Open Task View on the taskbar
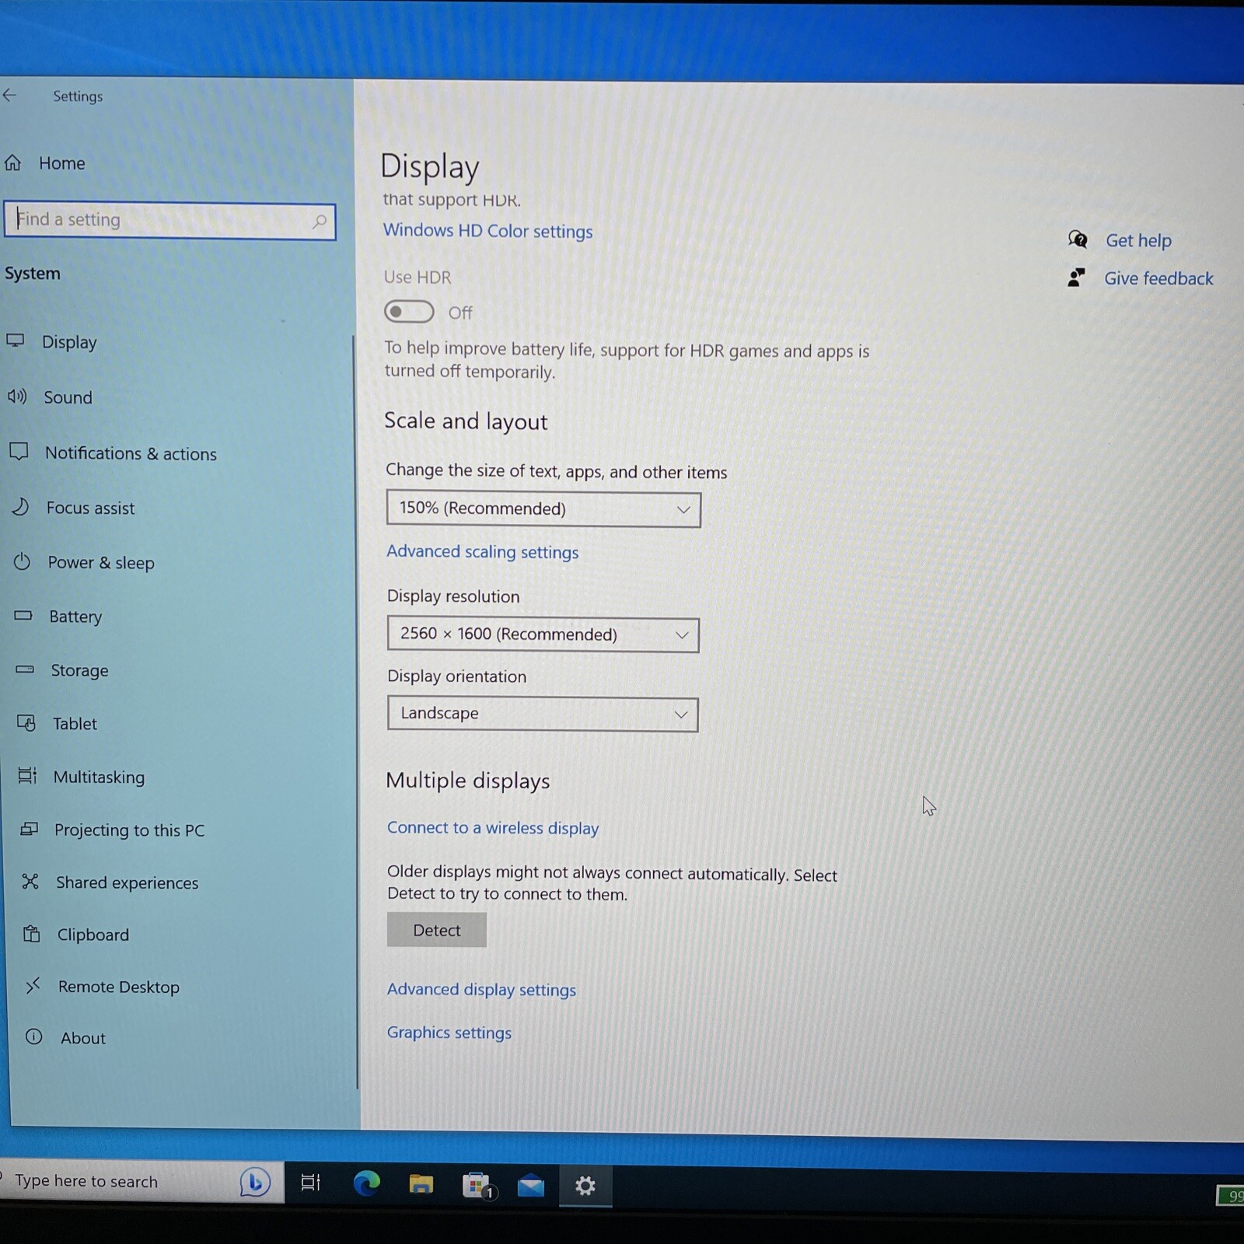The image size is (1244, 1244). 311,1183
